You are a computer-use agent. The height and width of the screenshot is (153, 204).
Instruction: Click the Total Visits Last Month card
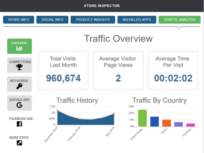[63, 70]
